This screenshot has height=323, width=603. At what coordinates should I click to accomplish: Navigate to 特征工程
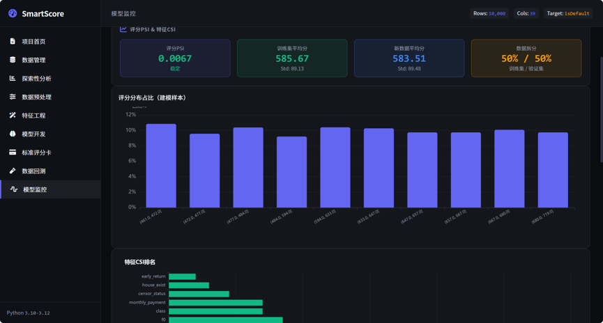50,116
